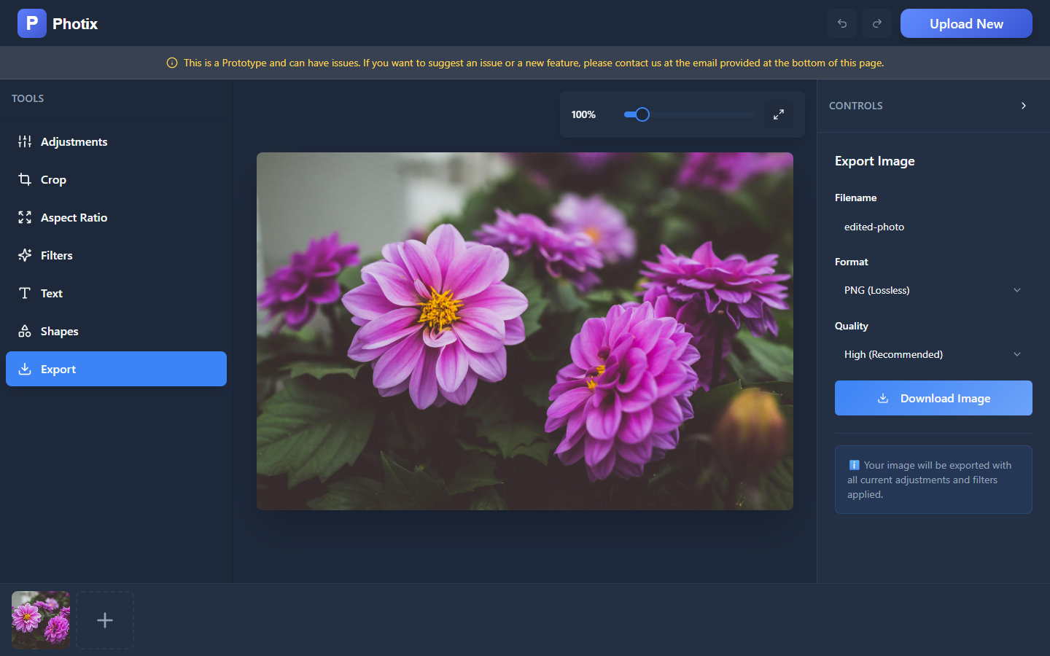Image resolution: width=1050 pixels, height=656 pixels.
Task: Click the Download Image button
Action: [933, 398]
